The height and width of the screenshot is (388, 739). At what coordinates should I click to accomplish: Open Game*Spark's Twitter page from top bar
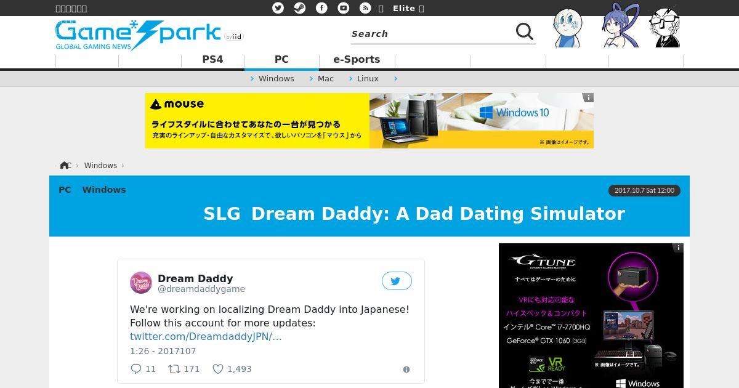(278, 8)
